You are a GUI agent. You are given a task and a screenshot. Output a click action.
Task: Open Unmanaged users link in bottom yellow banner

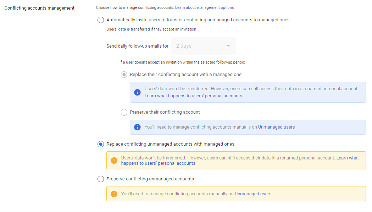253,194
